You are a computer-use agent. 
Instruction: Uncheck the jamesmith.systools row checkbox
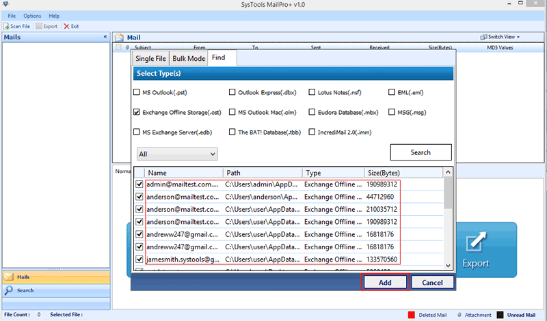(139, 260)
